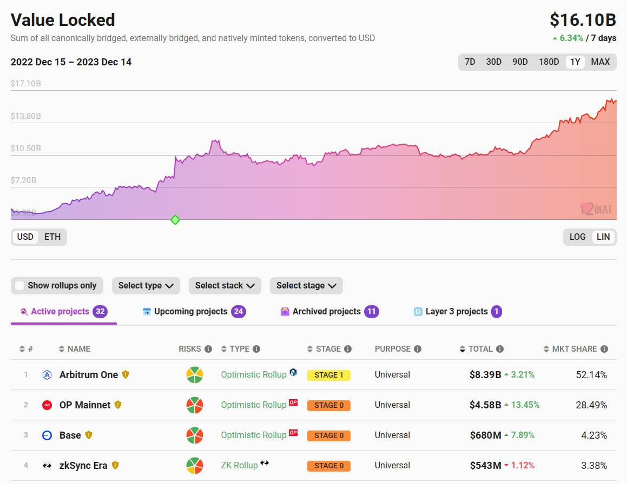Open the risk pie chart for zkSync Era
This screenshot has height=484, width=627.
[195, 466]
